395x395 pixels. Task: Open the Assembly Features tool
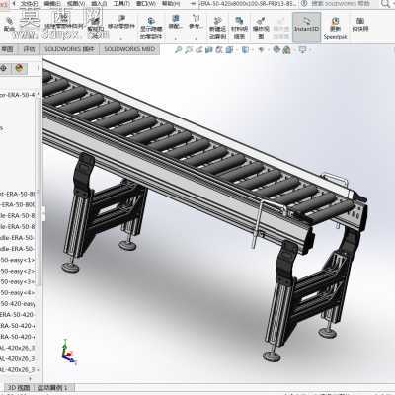coord(176,22)
